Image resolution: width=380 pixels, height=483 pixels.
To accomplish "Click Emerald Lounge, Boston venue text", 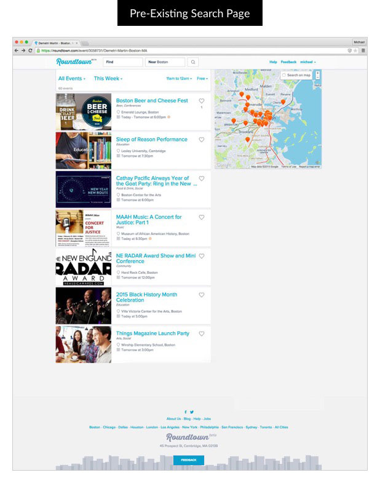I will (140, 112).
